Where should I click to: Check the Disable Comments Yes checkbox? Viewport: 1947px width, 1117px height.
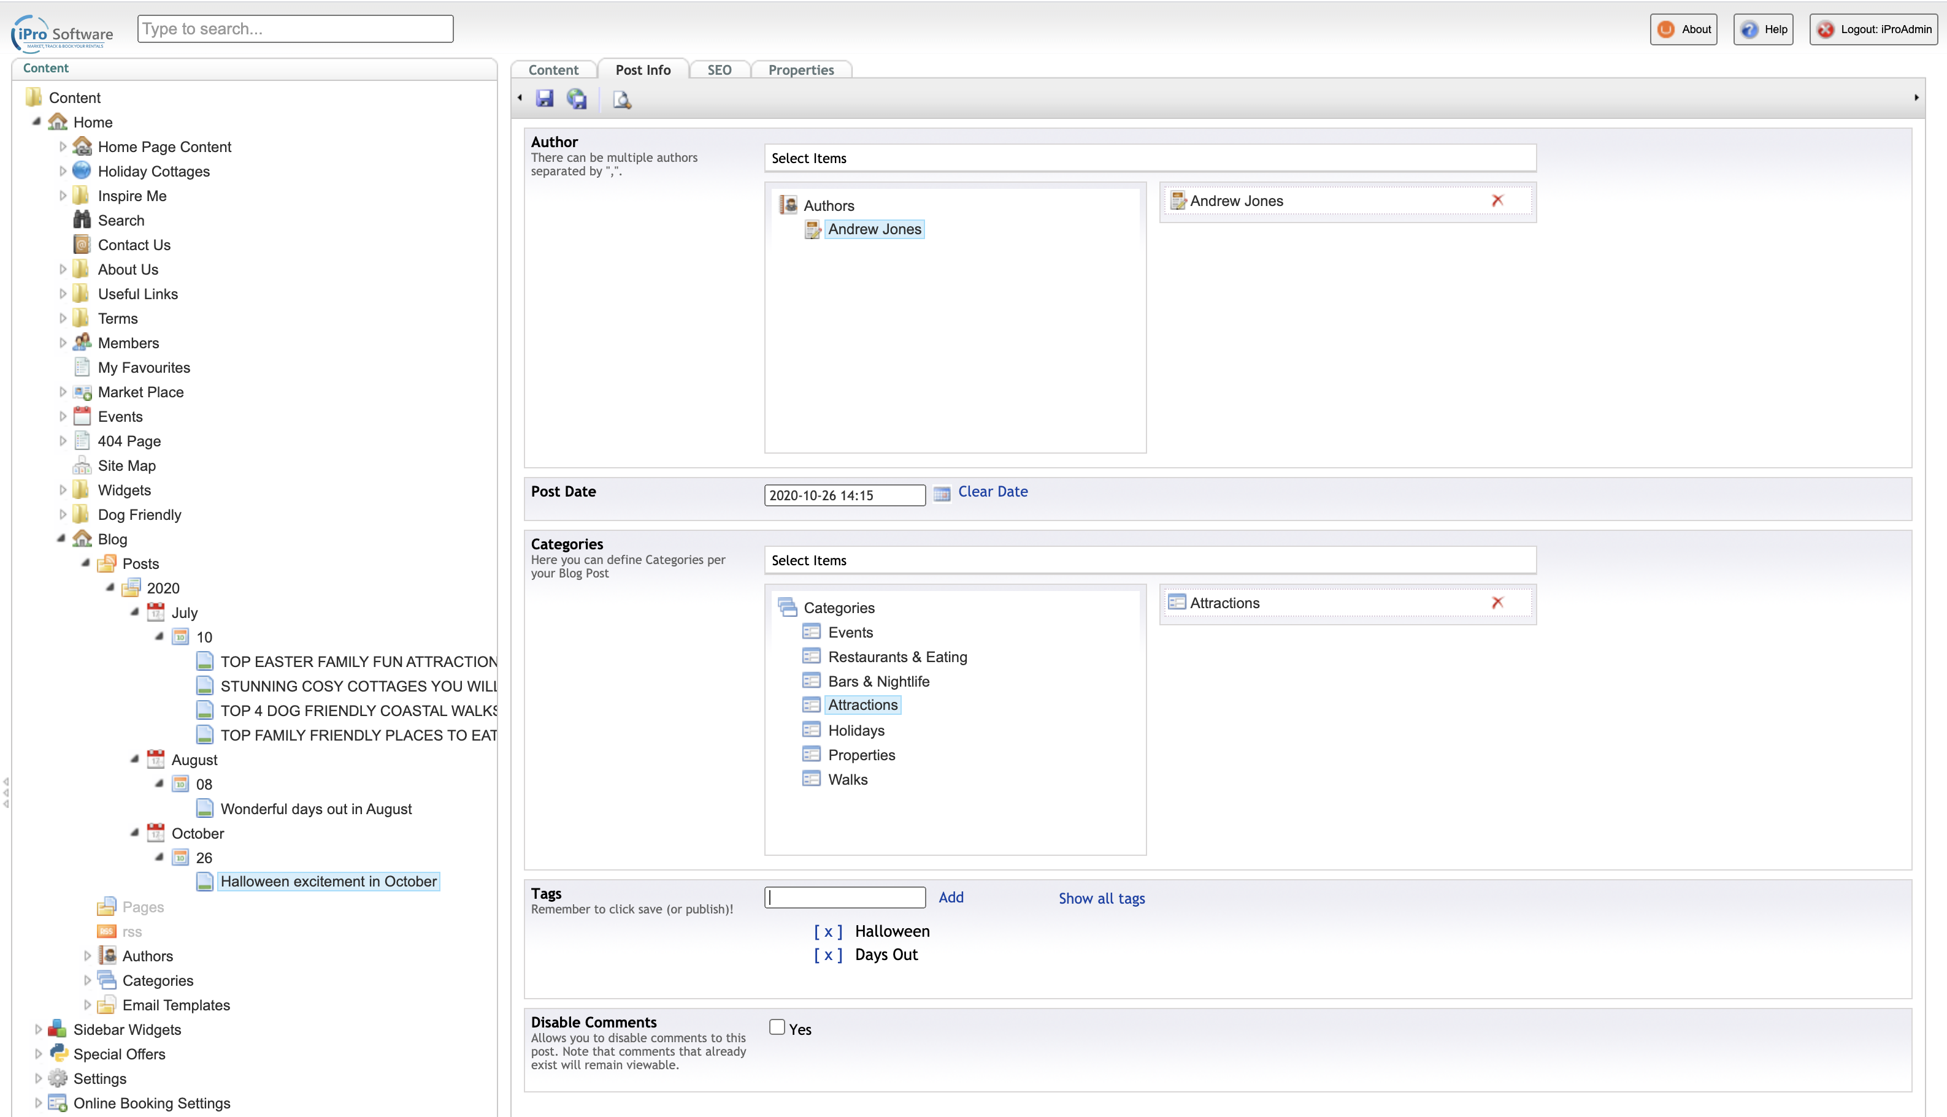[x=777, y=1027]
